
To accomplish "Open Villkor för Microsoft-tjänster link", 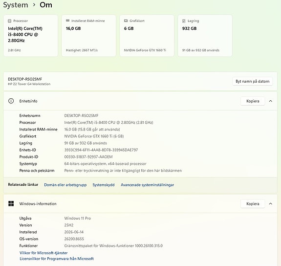I will coord(43,253).
